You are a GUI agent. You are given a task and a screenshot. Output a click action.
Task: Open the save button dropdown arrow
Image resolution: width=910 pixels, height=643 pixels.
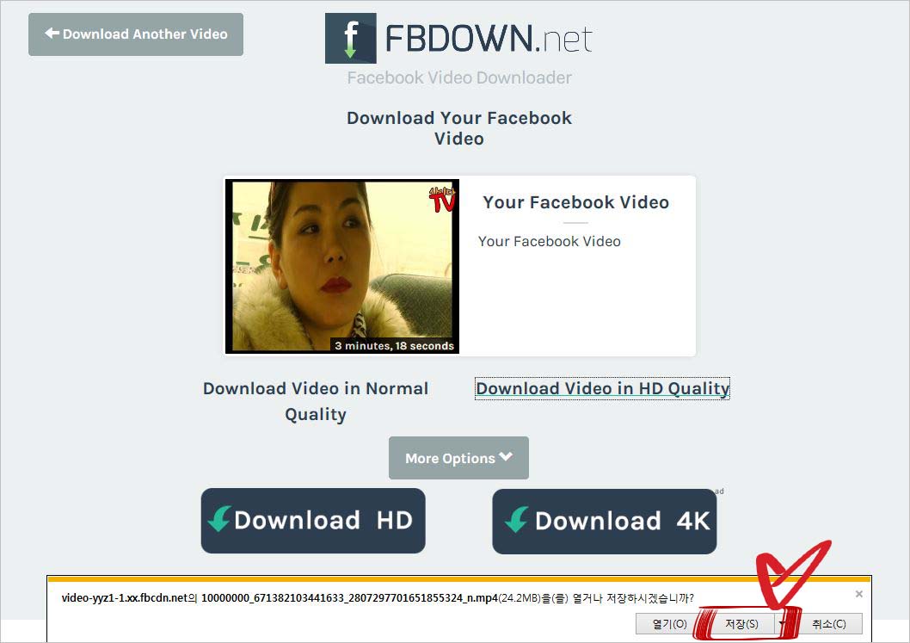coord(783,624)
